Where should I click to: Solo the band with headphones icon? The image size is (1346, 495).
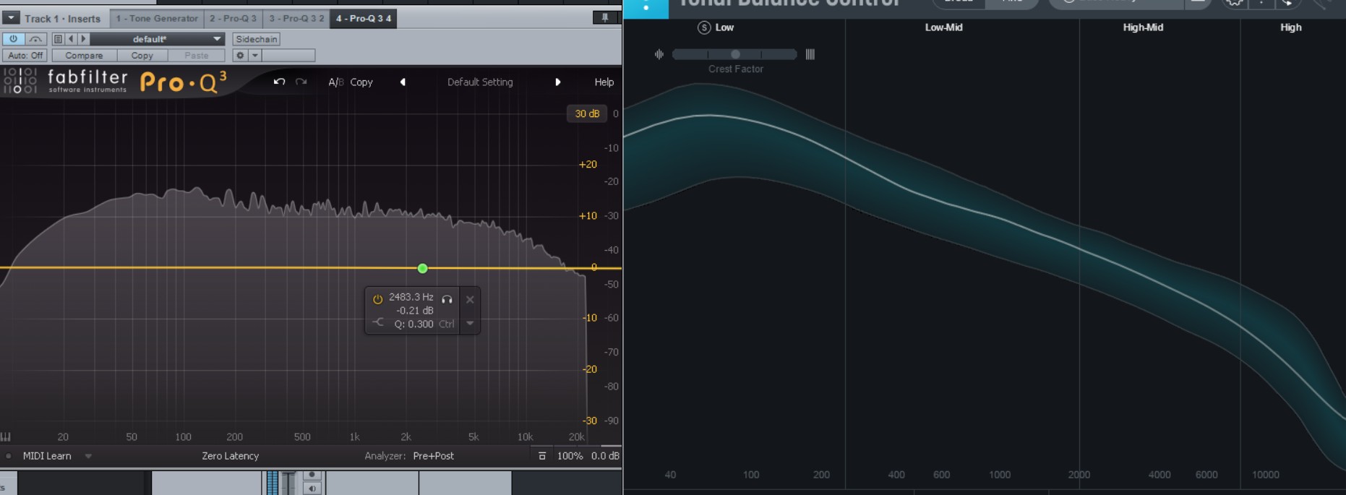(447, 299)
